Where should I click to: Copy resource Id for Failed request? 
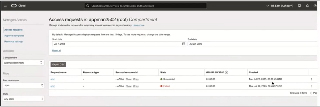click(x=136, y=86)
